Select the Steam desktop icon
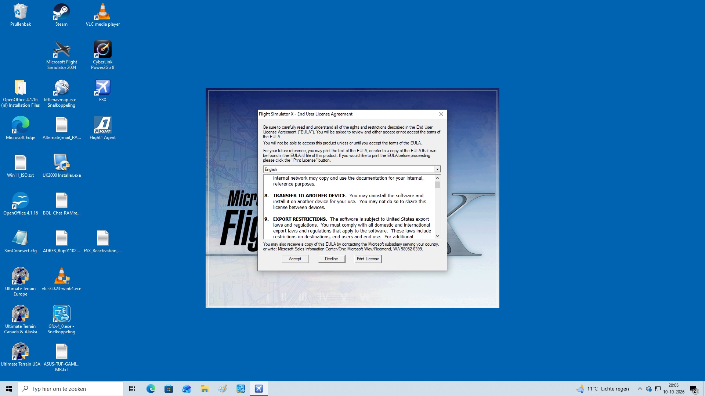The image size is (705, 396). (x=61, y=15)
